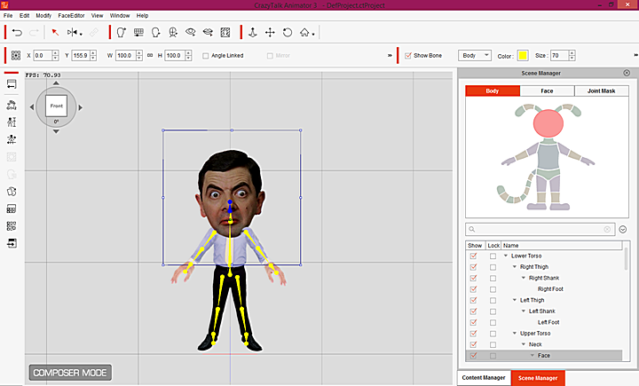Open the FaceEditor menu
Viewport: 639px width, 386px height.
tap(71, 15)
